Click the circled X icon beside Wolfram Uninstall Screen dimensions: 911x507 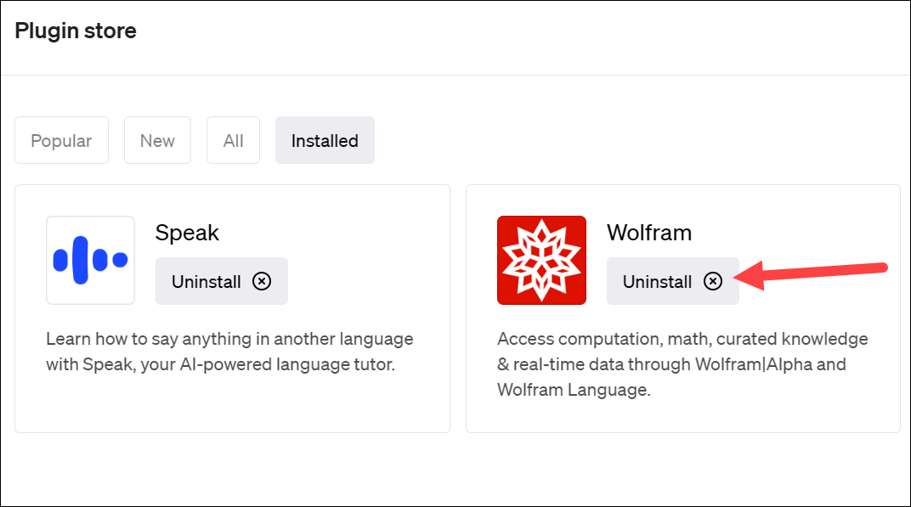[713, 281]
